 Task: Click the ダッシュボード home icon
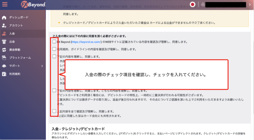[4, 17]
